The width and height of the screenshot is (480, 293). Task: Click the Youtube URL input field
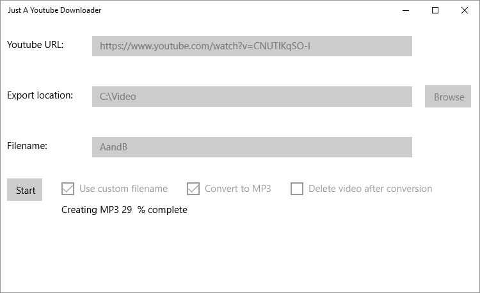[252, 46]
